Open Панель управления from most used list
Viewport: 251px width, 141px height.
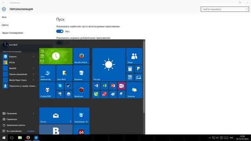coord(19,74)
